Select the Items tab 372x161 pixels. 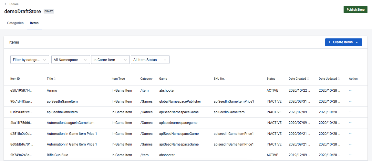click(35, 23)
